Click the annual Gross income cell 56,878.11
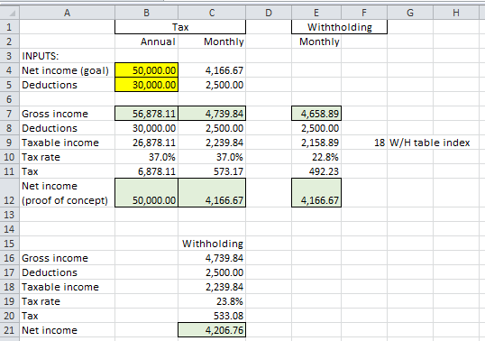This screenshot has height=341, width=485. click(146, 114)
